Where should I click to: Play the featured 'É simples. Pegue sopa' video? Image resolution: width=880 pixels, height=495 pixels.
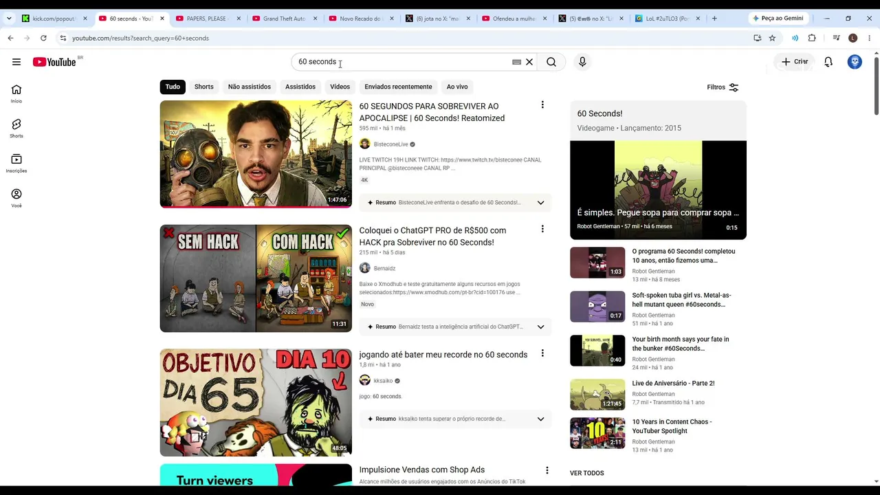tap(658, 190)
